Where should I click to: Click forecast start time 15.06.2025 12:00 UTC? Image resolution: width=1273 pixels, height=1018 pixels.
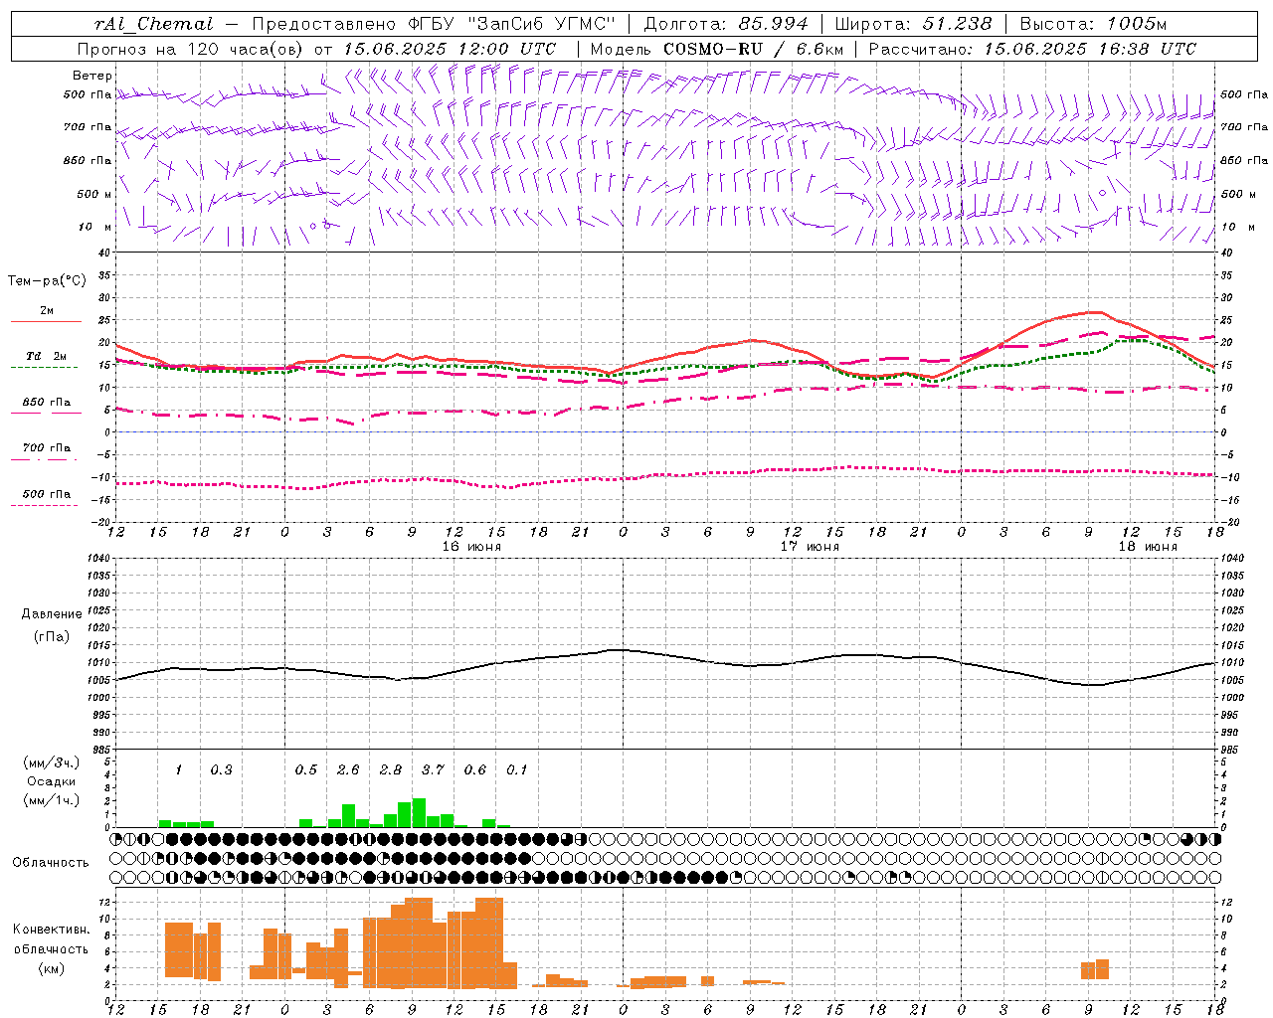pyautogui.click(x=450, y=49)
